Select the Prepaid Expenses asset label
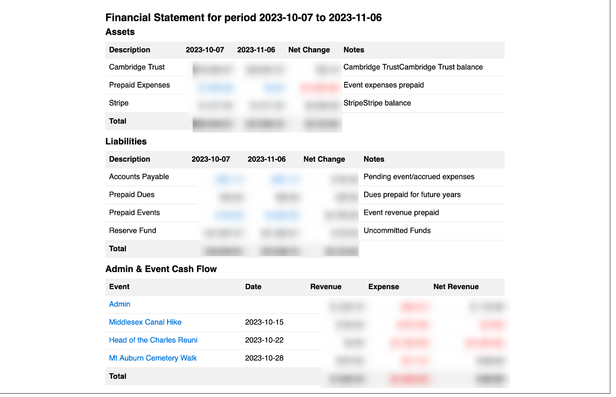Viewport: 616px width, 397px height. click(139, 85)
